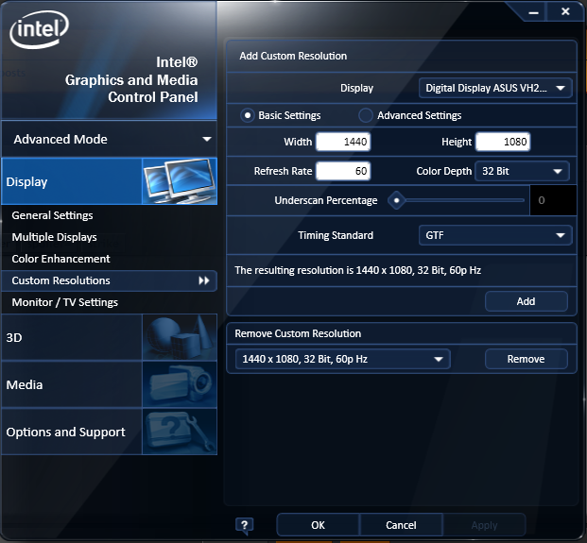Click the Underscan value box showing 0
The image size is (587, 543).
[x=553, y=200]
